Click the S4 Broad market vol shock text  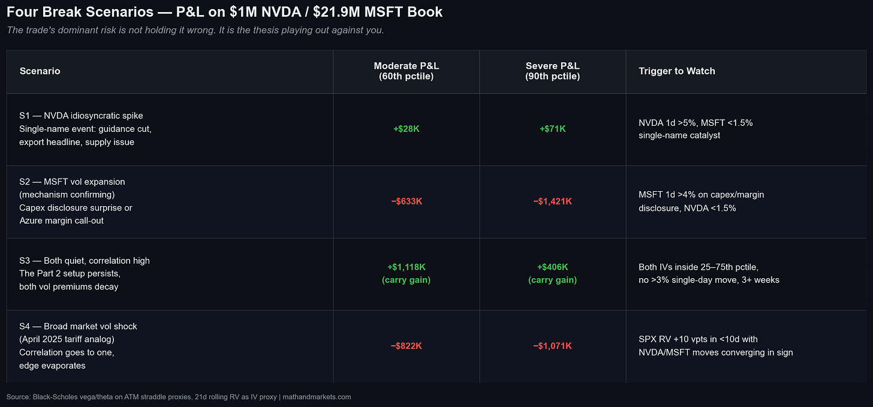click(78, 346)
